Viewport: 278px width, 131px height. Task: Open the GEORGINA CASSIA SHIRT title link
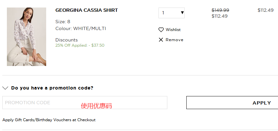click(x=86, y=10)
